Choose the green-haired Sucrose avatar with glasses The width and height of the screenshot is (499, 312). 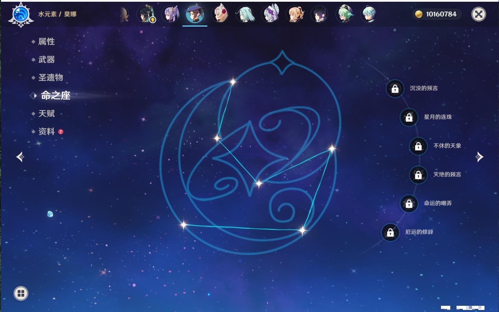[345, 14]
